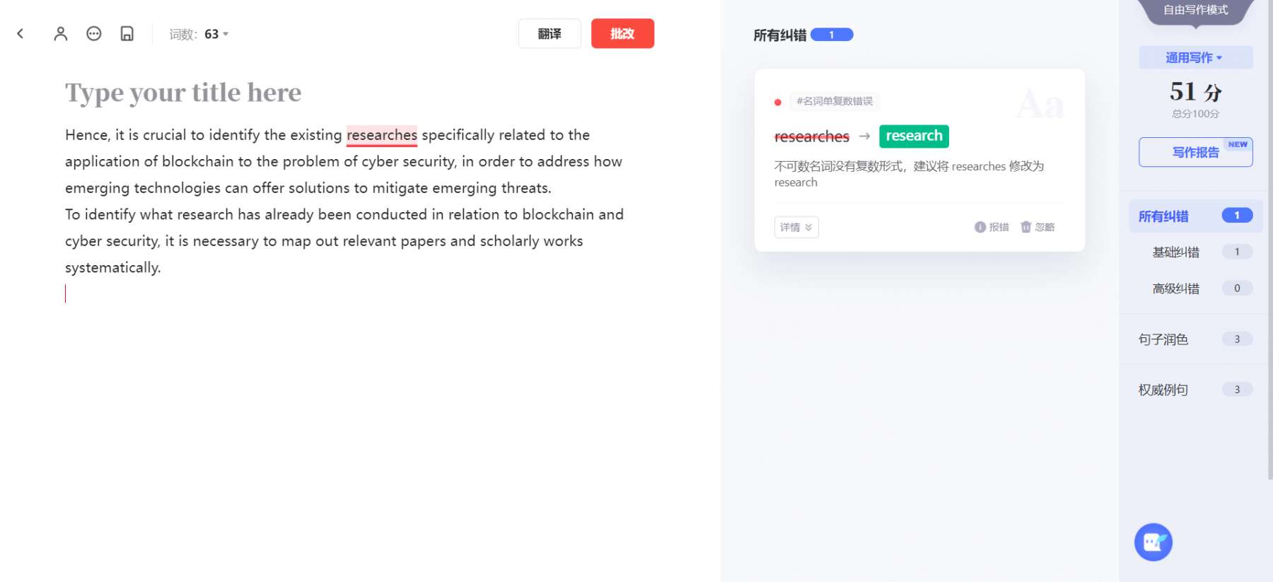Expand 详情 details of the correction
1273x582 pixels.
click(796, 227)
